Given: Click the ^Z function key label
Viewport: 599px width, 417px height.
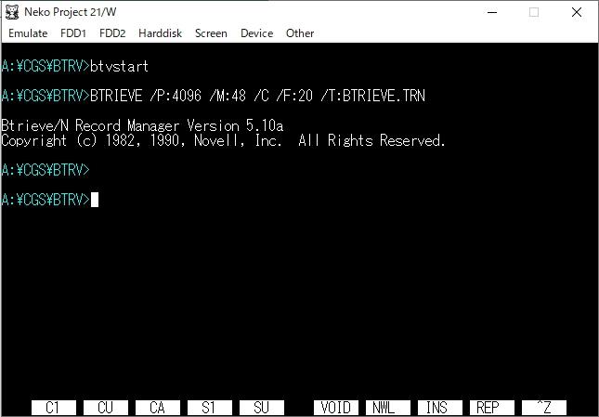Looking at the screenshot, I should coord(543,408).
